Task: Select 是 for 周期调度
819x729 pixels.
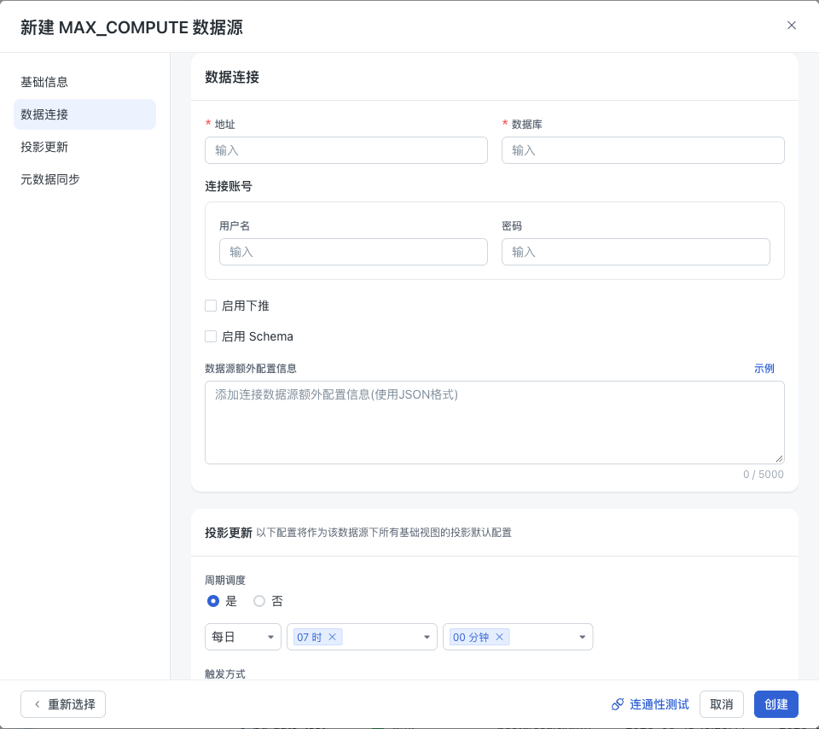Action: (x=213, y=601)
